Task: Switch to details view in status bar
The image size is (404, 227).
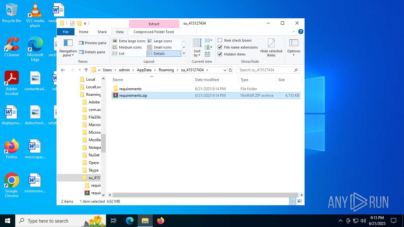Action: [x=293, y=201]
